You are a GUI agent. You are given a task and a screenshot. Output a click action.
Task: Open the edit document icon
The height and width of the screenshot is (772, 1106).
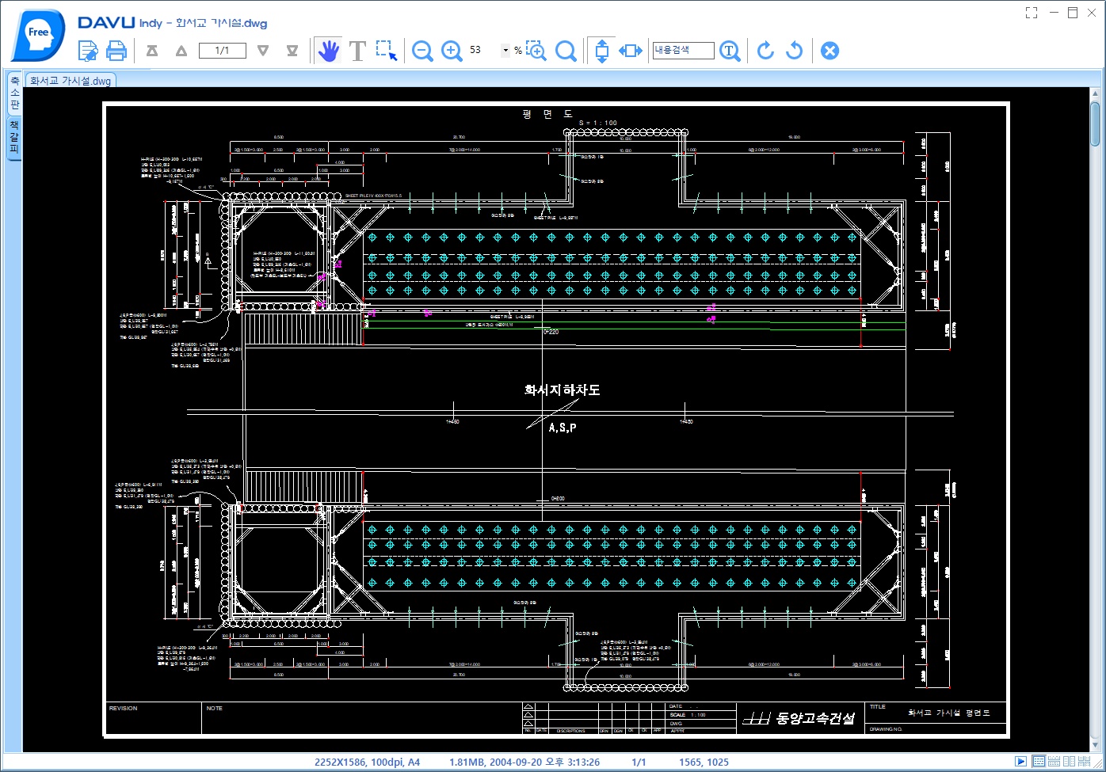click(88, 51)
